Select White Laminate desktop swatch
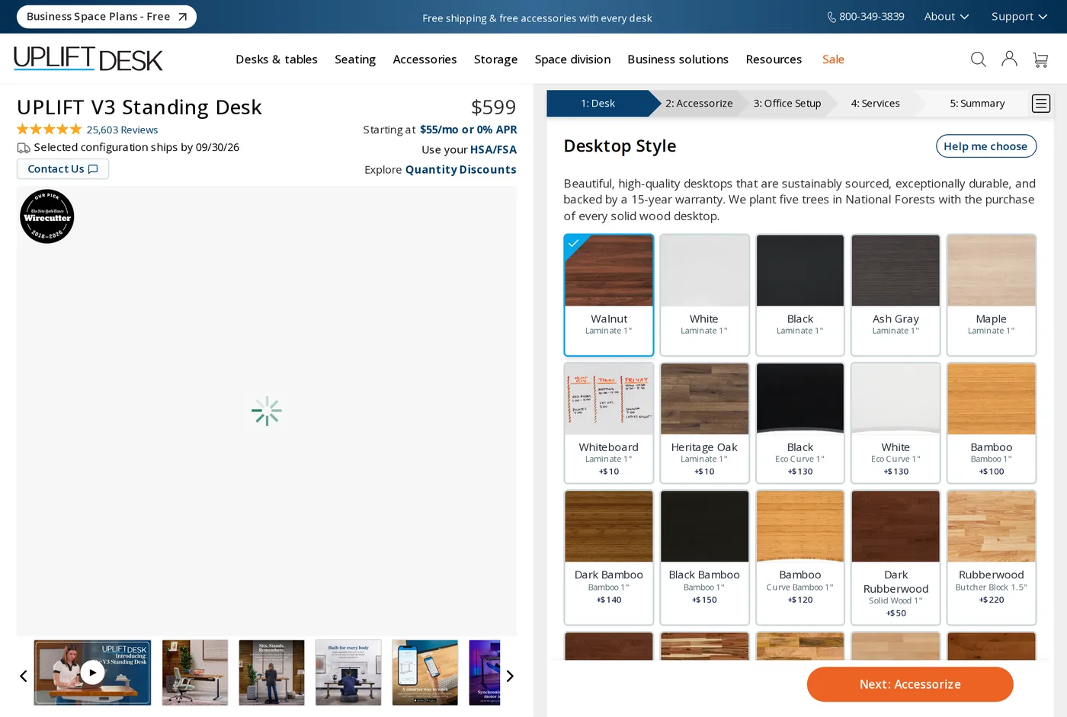 coord(704,295)
